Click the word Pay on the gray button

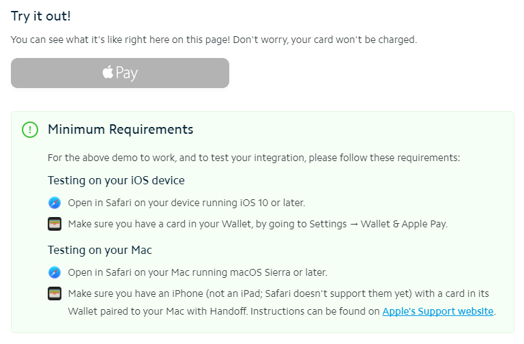(127, 73)
